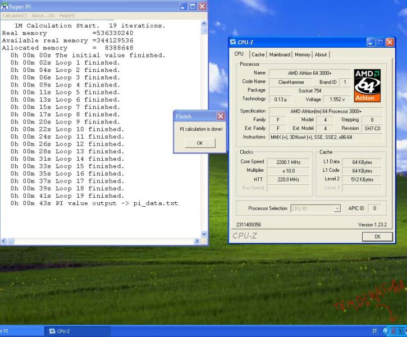The width and height of the screenshot is (407, 337).
Task: Minimize the Super PI window
Action: pyautogui.click(x=183, y=7)
